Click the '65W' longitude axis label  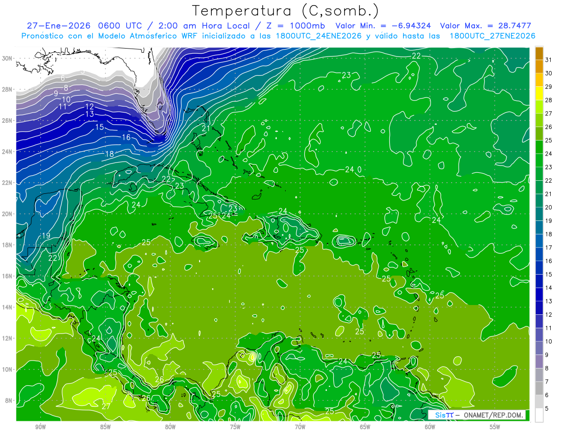coord(365,427)
